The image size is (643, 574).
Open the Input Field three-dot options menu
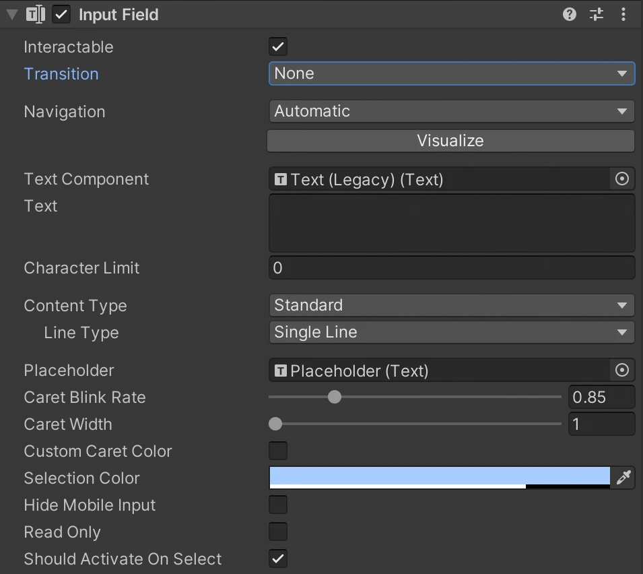click(623, 14)
